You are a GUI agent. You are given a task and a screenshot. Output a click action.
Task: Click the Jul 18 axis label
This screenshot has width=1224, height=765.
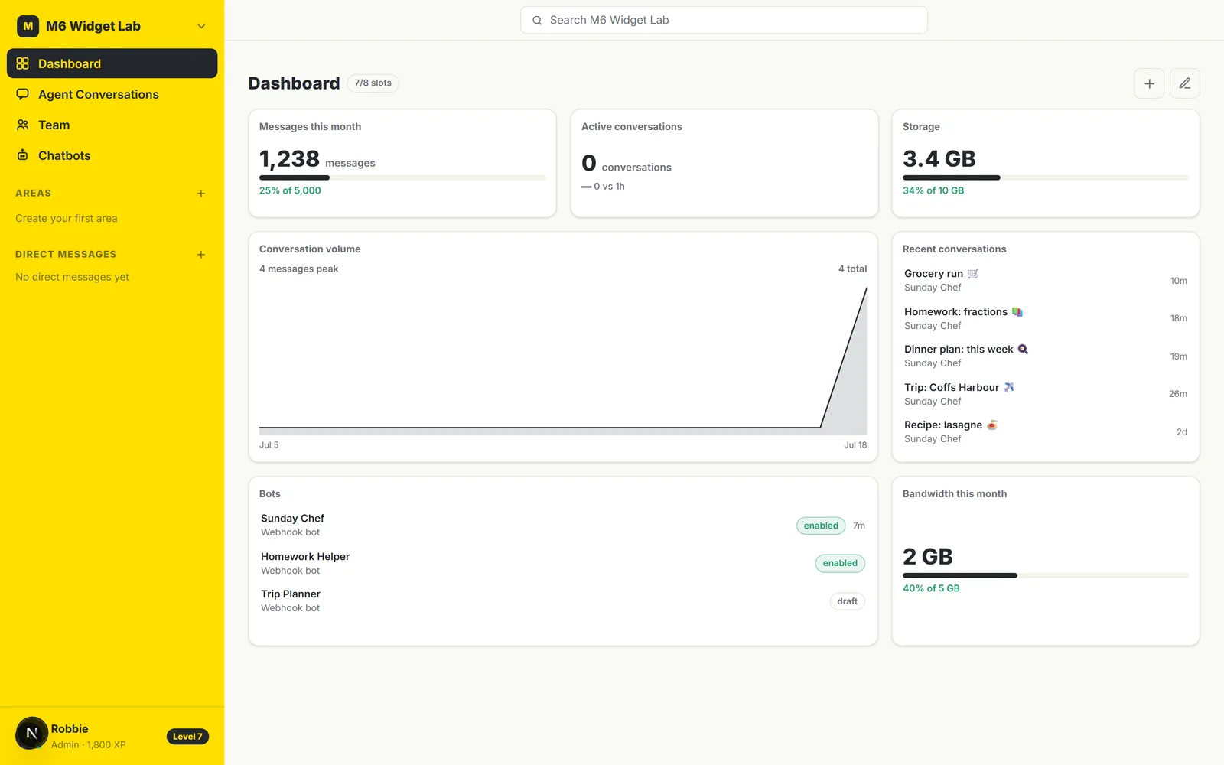coord(855,445)
